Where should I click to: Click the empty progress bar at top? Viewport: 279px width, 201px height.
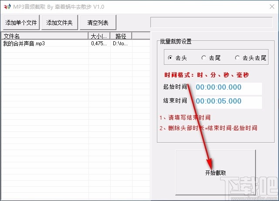tap(211, 22)
